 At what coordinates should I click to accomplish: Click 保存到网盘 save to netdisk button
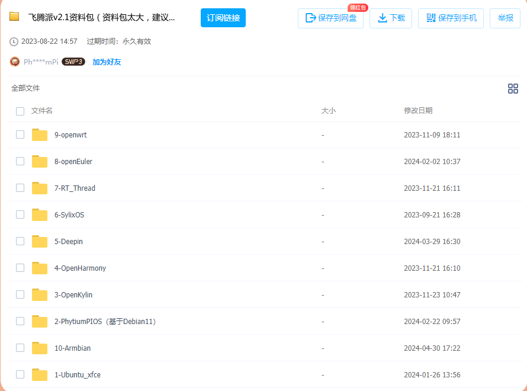point(331,18)
